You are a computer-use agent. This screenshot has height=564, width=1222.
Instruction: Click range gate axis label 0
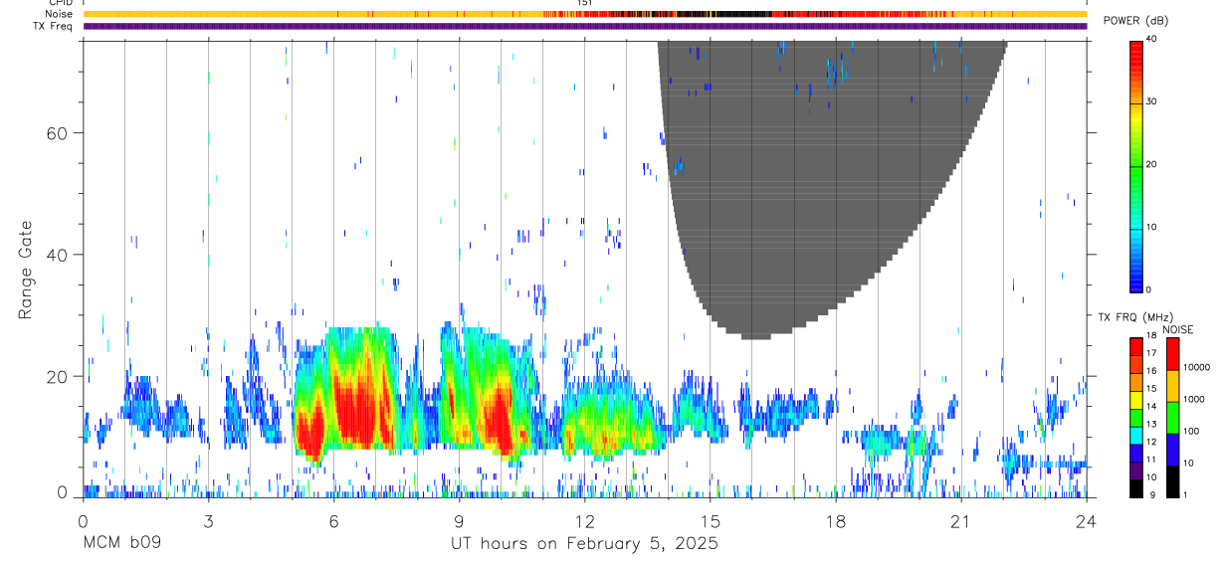tap(62, 492)
